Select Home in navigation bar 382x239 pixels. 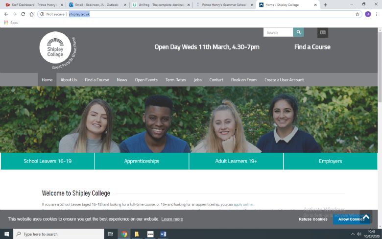[x=47, y=80]
